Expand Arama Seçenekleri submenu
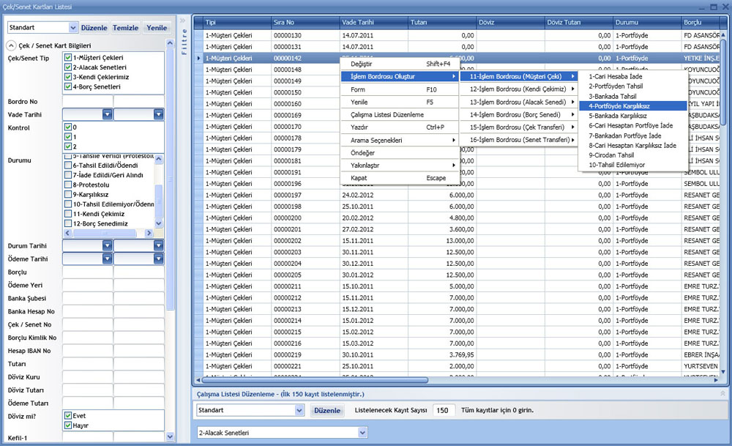This screenshot has width=732, height=446. (x=400, y=140)
